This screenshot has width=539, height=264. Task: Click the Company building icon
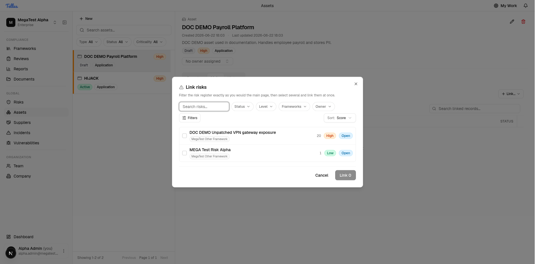9,176
